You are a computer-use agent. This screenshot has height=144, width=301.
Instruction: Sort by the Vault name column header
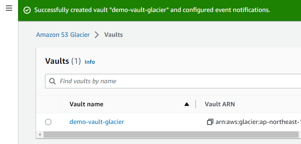(86, 104)
